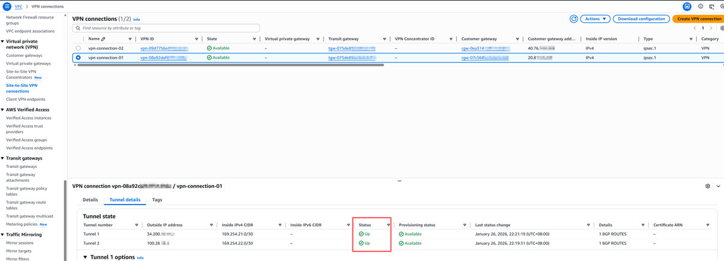Sort by Inside IPv4 CIDR column arrow
Viewport: 724px width, 261px height.
(280, 225)
